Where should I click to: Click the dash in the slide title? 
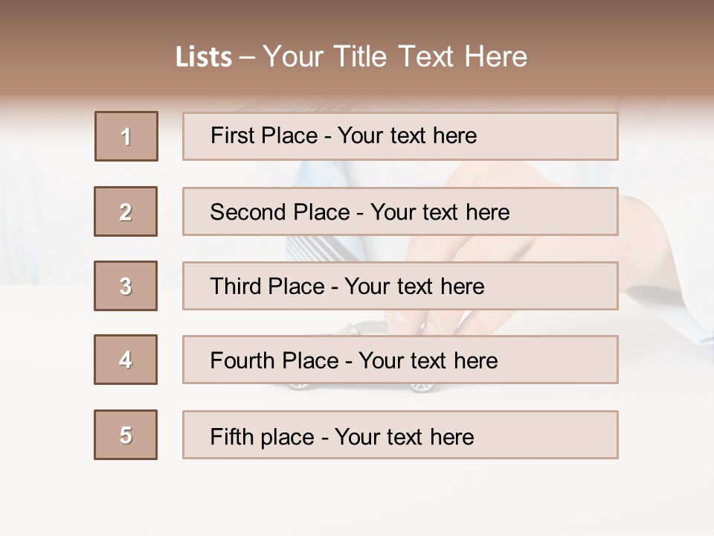pyautogui.click(x=247, y=57)
